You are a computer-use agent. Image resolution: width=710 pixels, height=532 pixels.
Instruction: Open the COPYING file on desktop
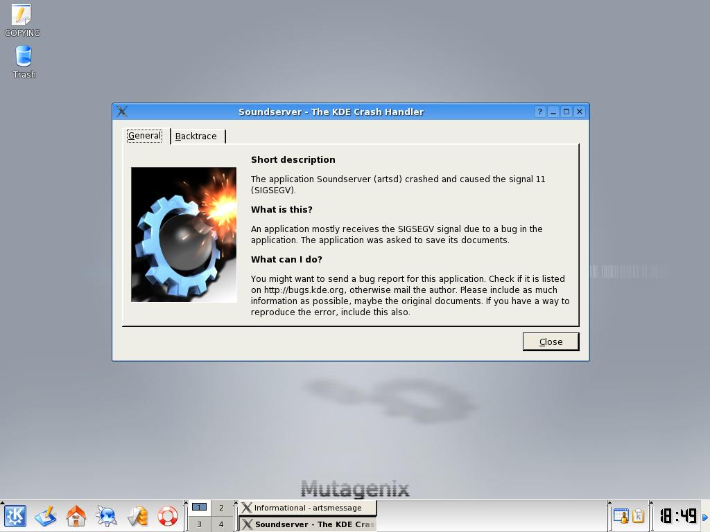[x=21, y=21]
